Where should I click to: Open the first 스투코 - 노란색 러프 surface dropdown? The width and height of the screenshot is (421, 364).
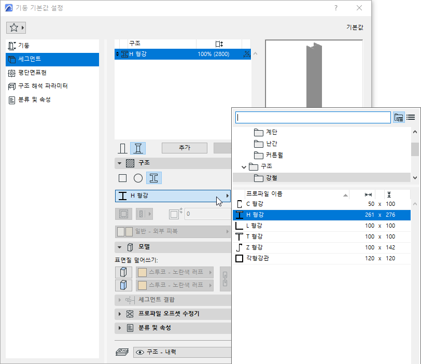click(175, 272)
